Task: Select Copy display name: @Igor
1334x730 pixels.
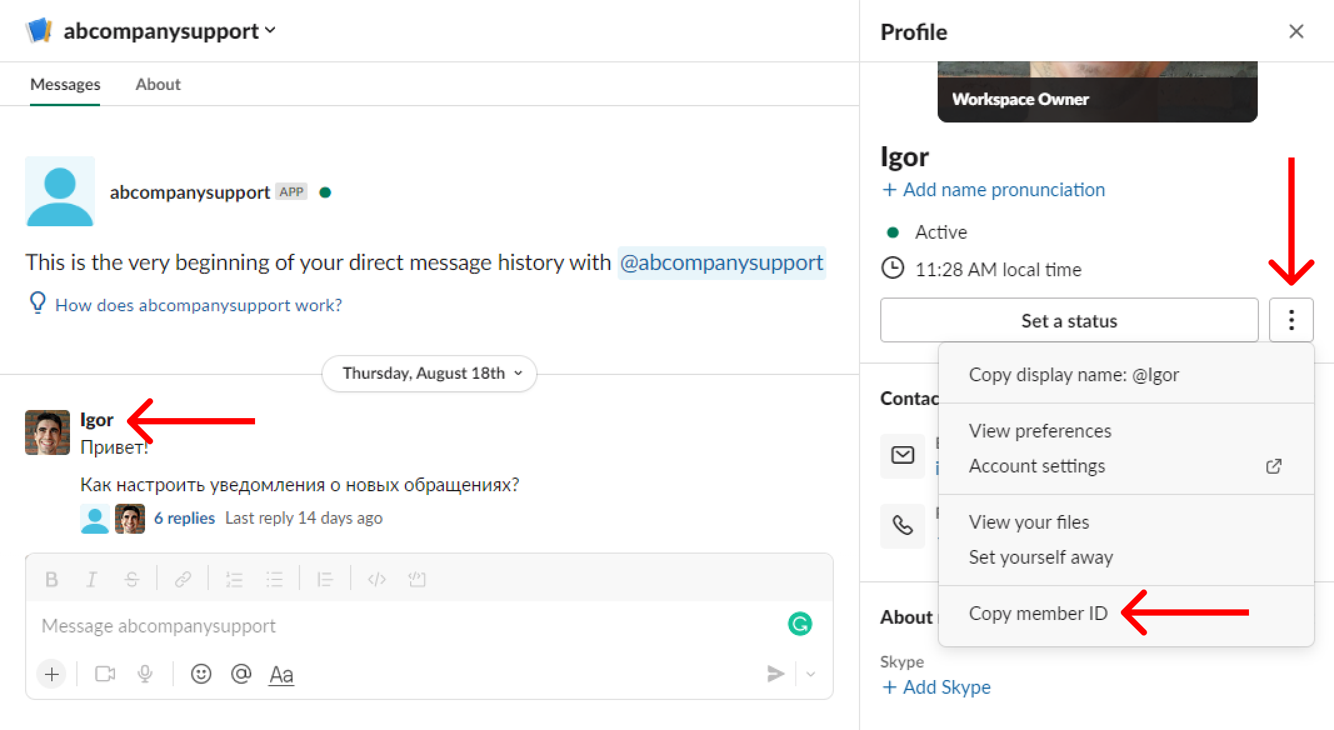Action: tap(1126, 375)
